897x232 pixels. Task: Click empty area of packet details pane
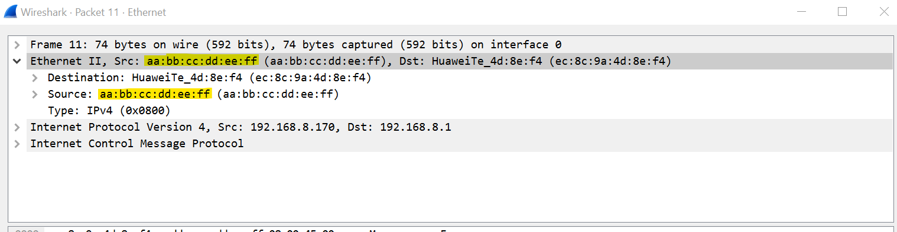click(x=449, y=185)
